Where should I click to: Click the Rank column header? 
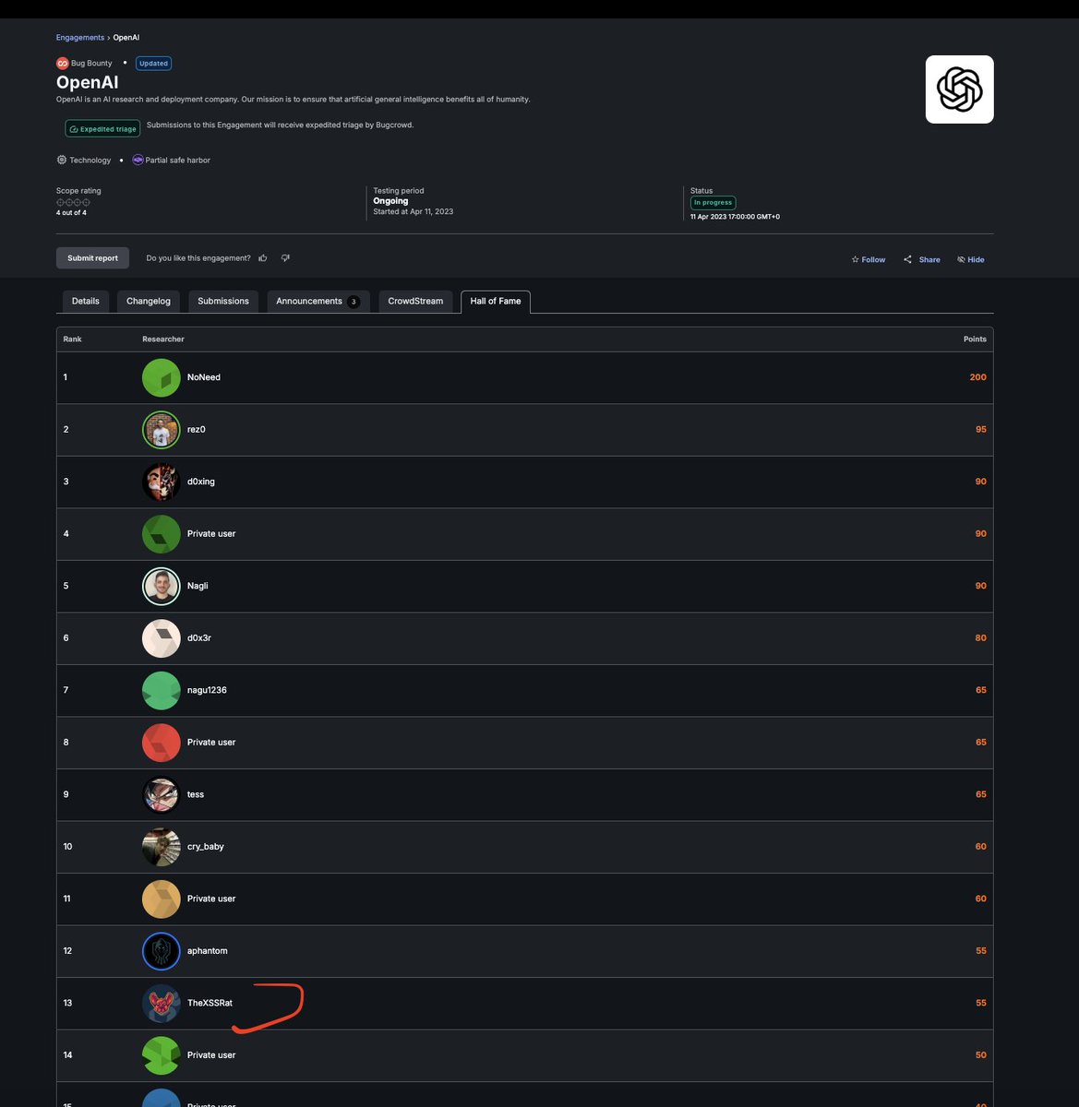(72, 339)
